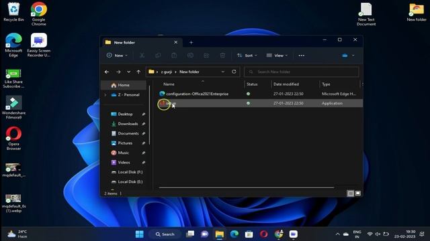Click the Windows Start button
Image resolution: width=430 pixels, height=241 pixels.
tap(139, 234)
